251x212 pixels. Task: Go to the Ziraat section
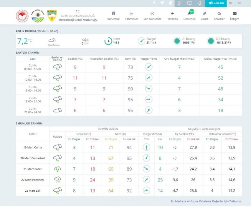204,16
